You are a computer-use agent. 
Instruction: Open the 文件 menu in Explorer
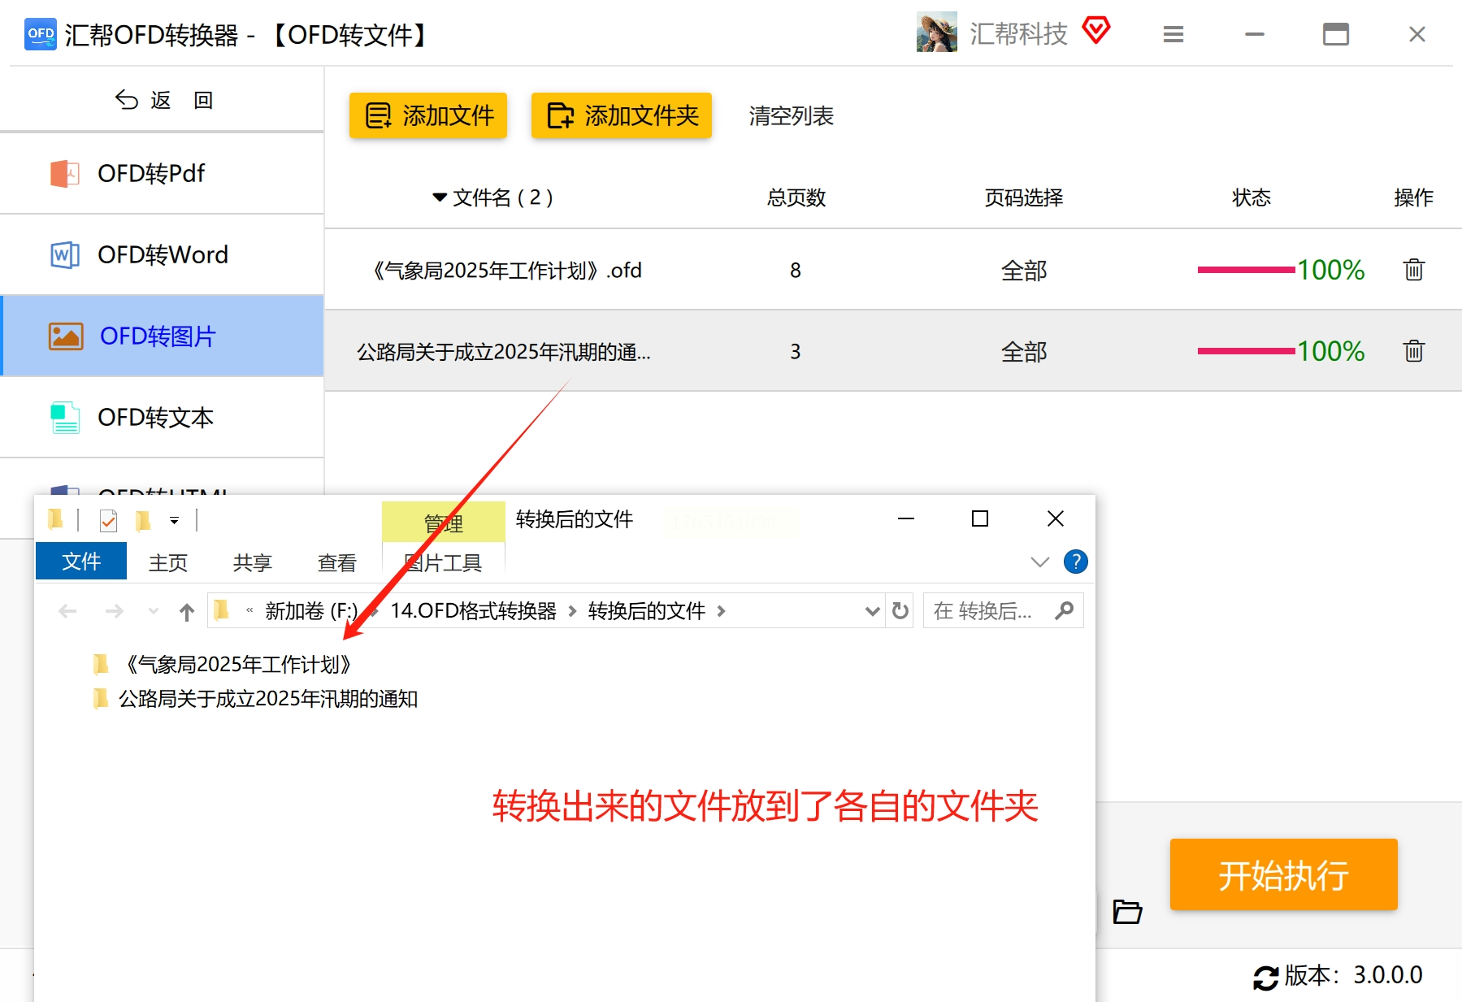81,561
